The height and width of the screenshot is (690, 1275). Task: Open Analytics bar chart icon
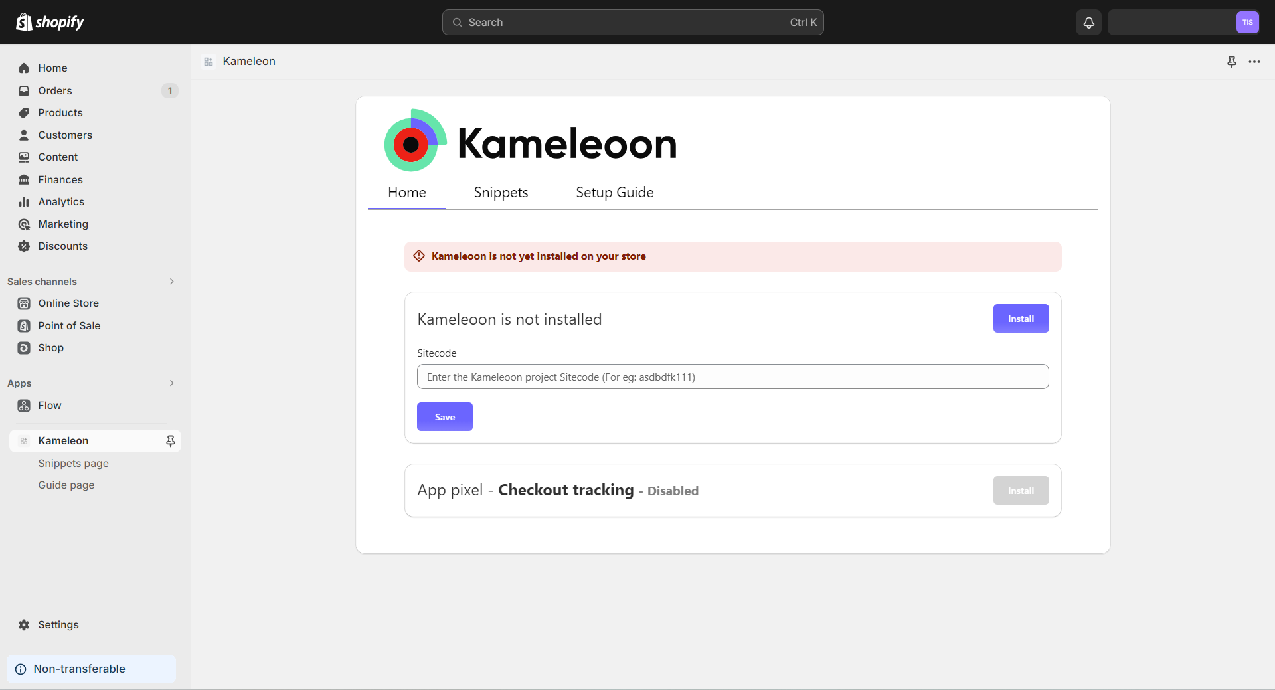point(24,202)
